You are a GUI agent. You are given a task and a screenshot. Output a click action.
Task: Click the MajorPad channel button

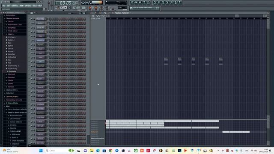coord(41,66)
